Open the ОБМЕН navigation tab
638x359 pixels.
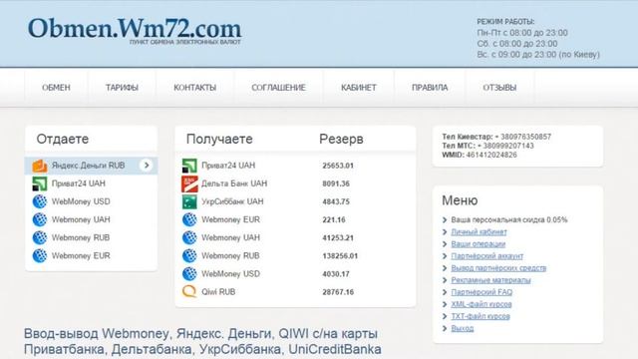click(56, 88)
